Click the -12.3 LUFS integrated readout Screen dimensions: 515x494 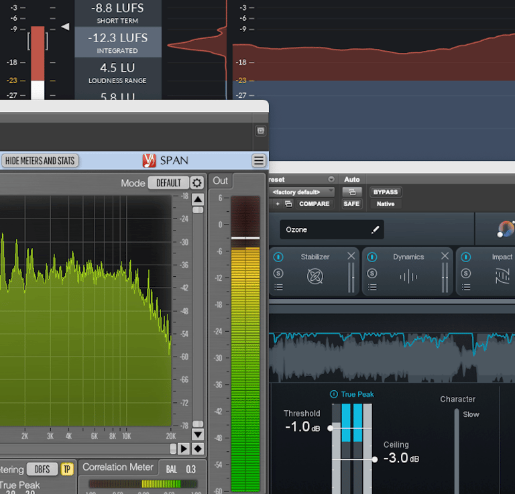(117, 42)
